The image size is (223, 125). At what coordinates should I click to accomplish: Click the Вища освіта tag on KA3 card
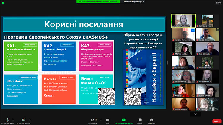[105, 45]
